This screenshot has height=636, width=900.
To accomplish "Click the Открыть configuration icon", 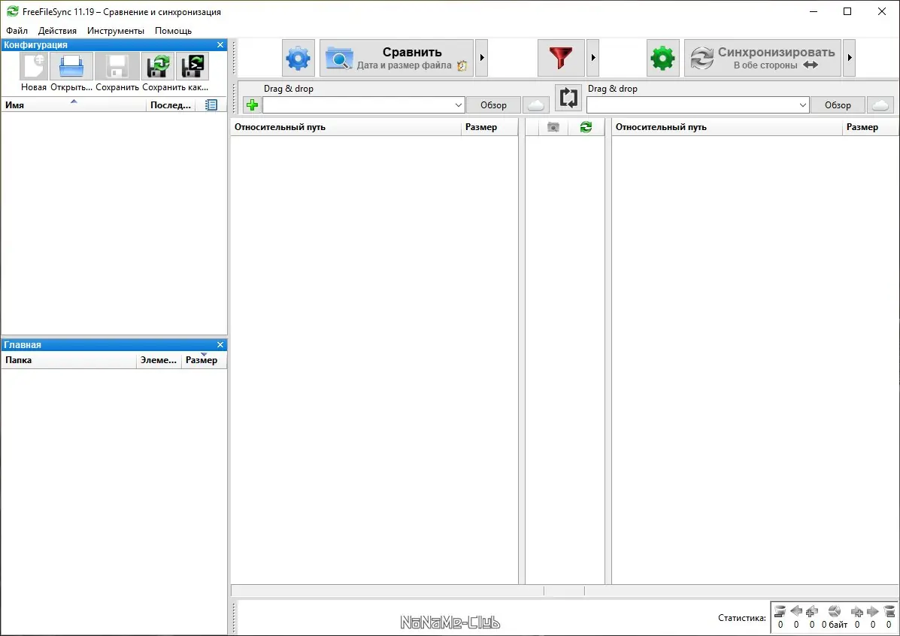I will (x=71, y=66).
